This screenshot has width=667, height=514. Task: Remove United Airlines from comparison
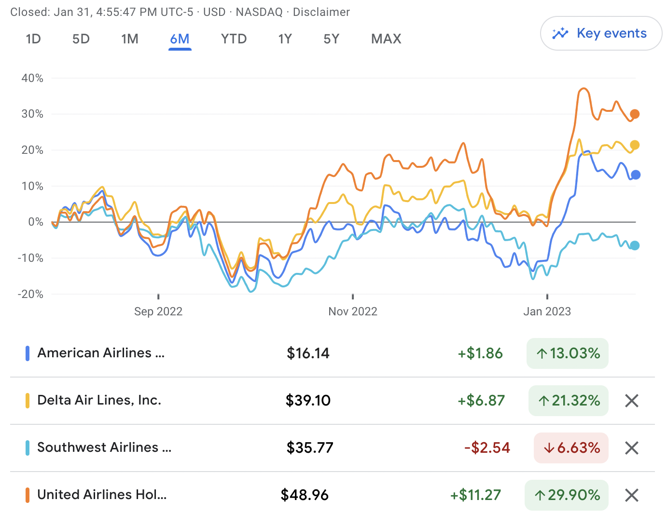coord(631,495)
